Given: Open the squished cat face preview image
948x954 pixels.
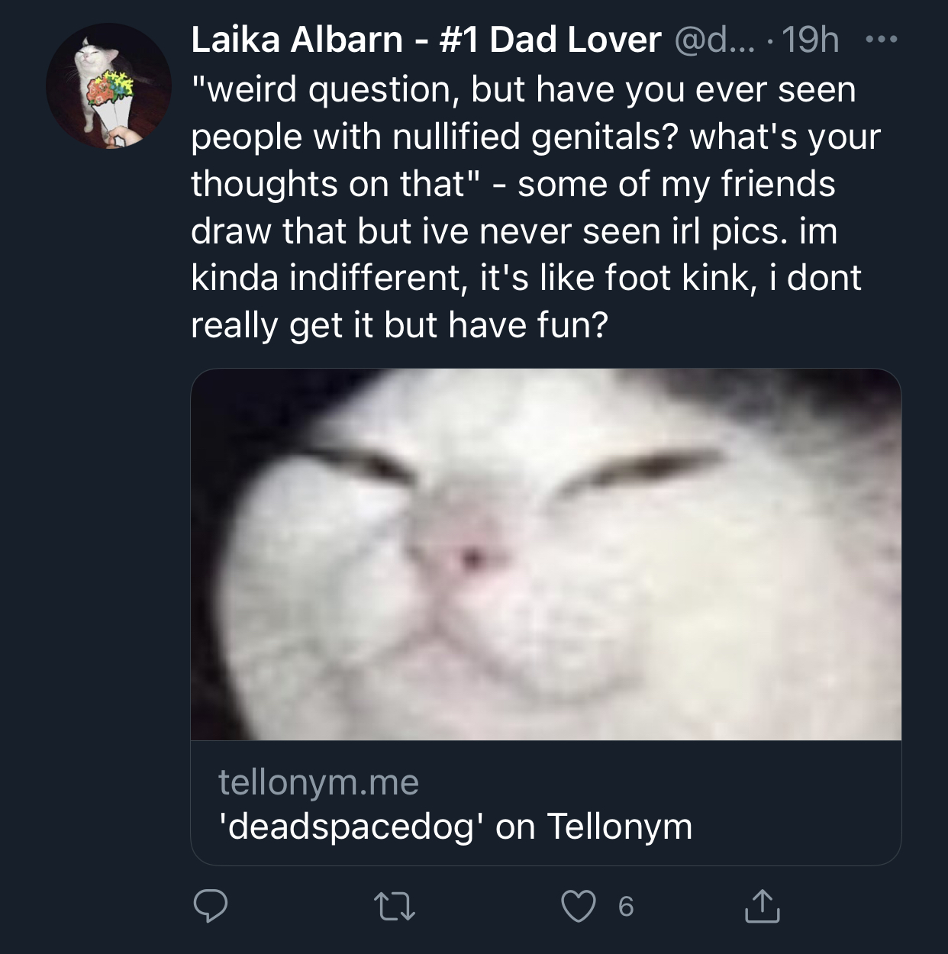Looking at the screenshot, I should pyautogui.click(x=546, y=555).
